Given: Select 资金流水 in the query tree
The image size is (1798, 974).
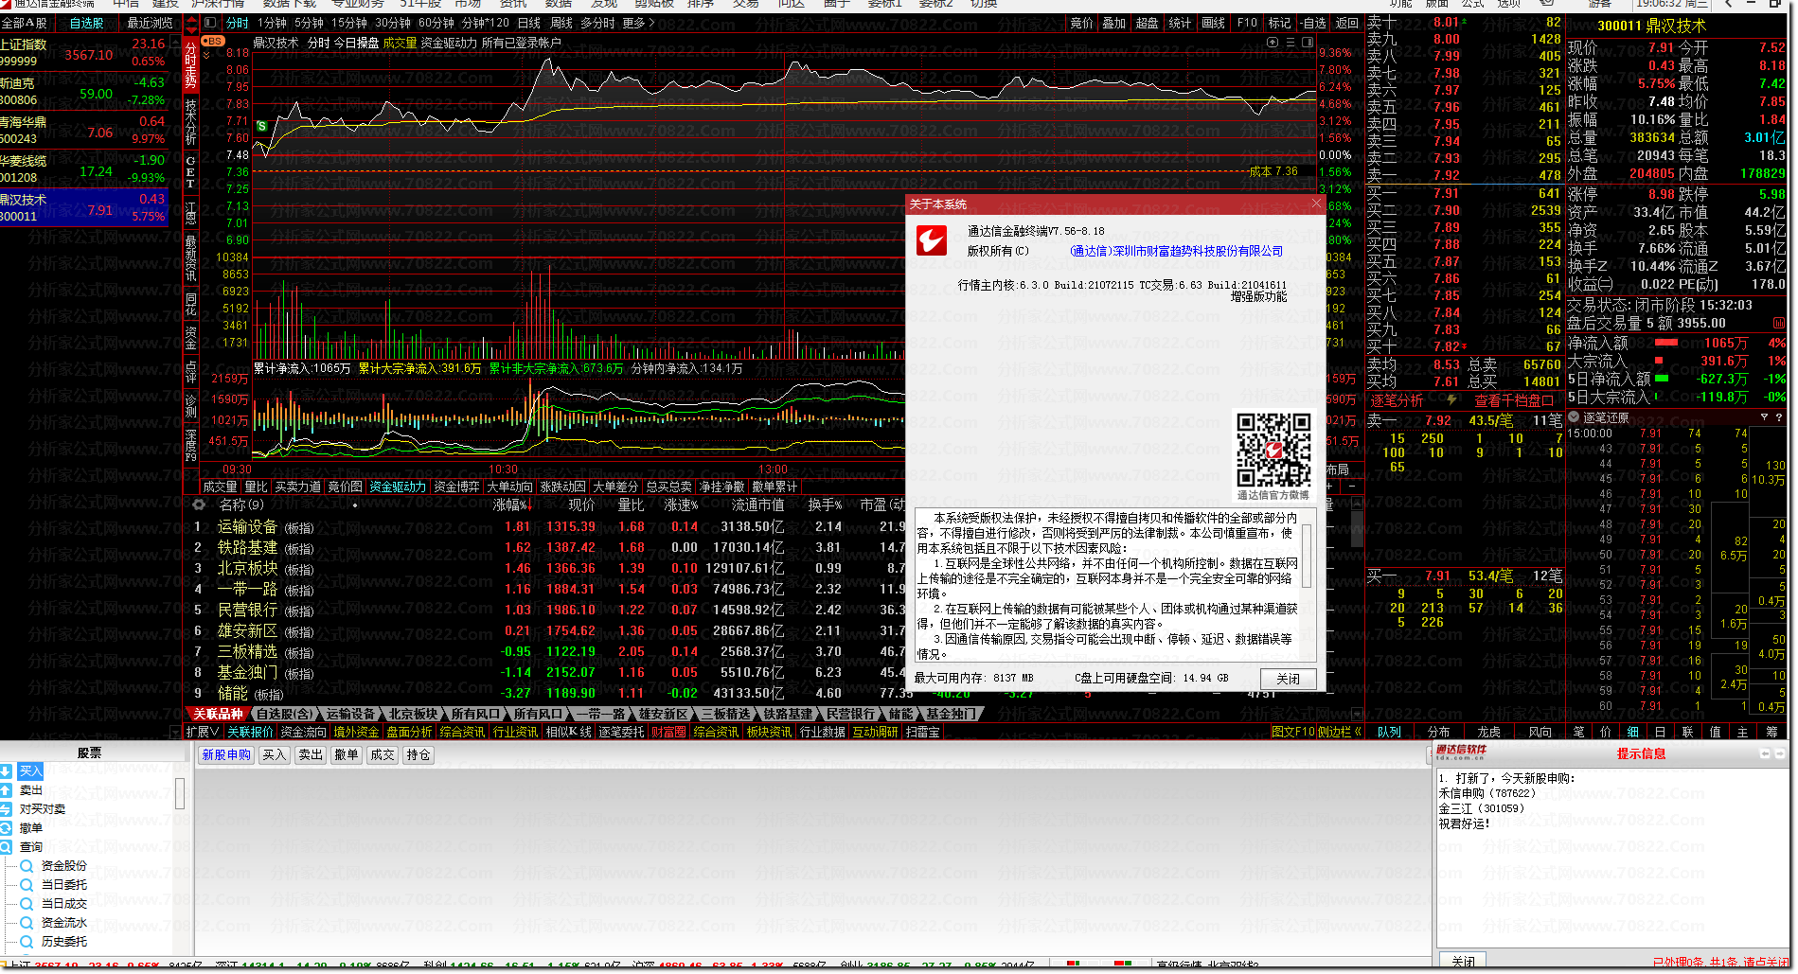Looking at the screenshot, I should tap(63, 923).
